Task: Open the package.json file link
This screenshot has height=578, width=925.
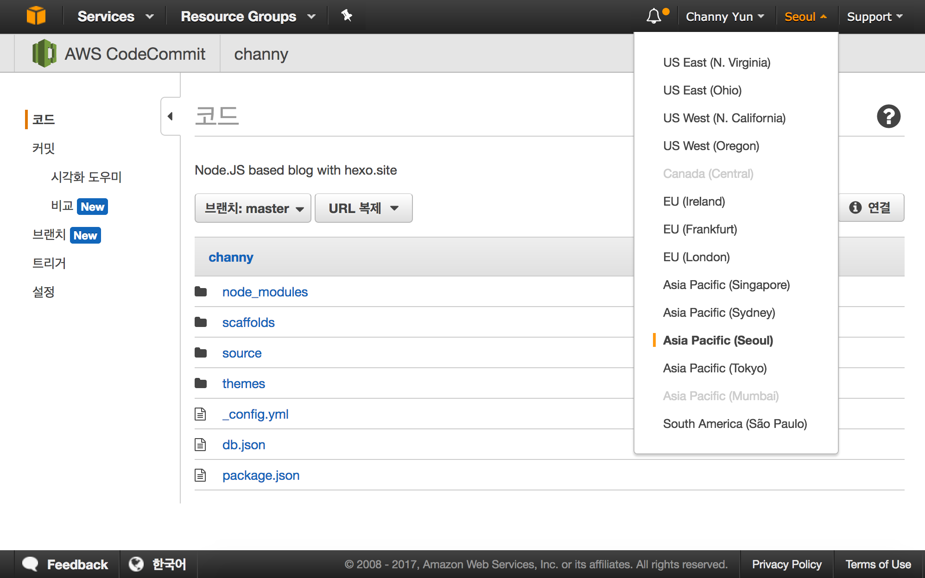Action: point(261,475)
